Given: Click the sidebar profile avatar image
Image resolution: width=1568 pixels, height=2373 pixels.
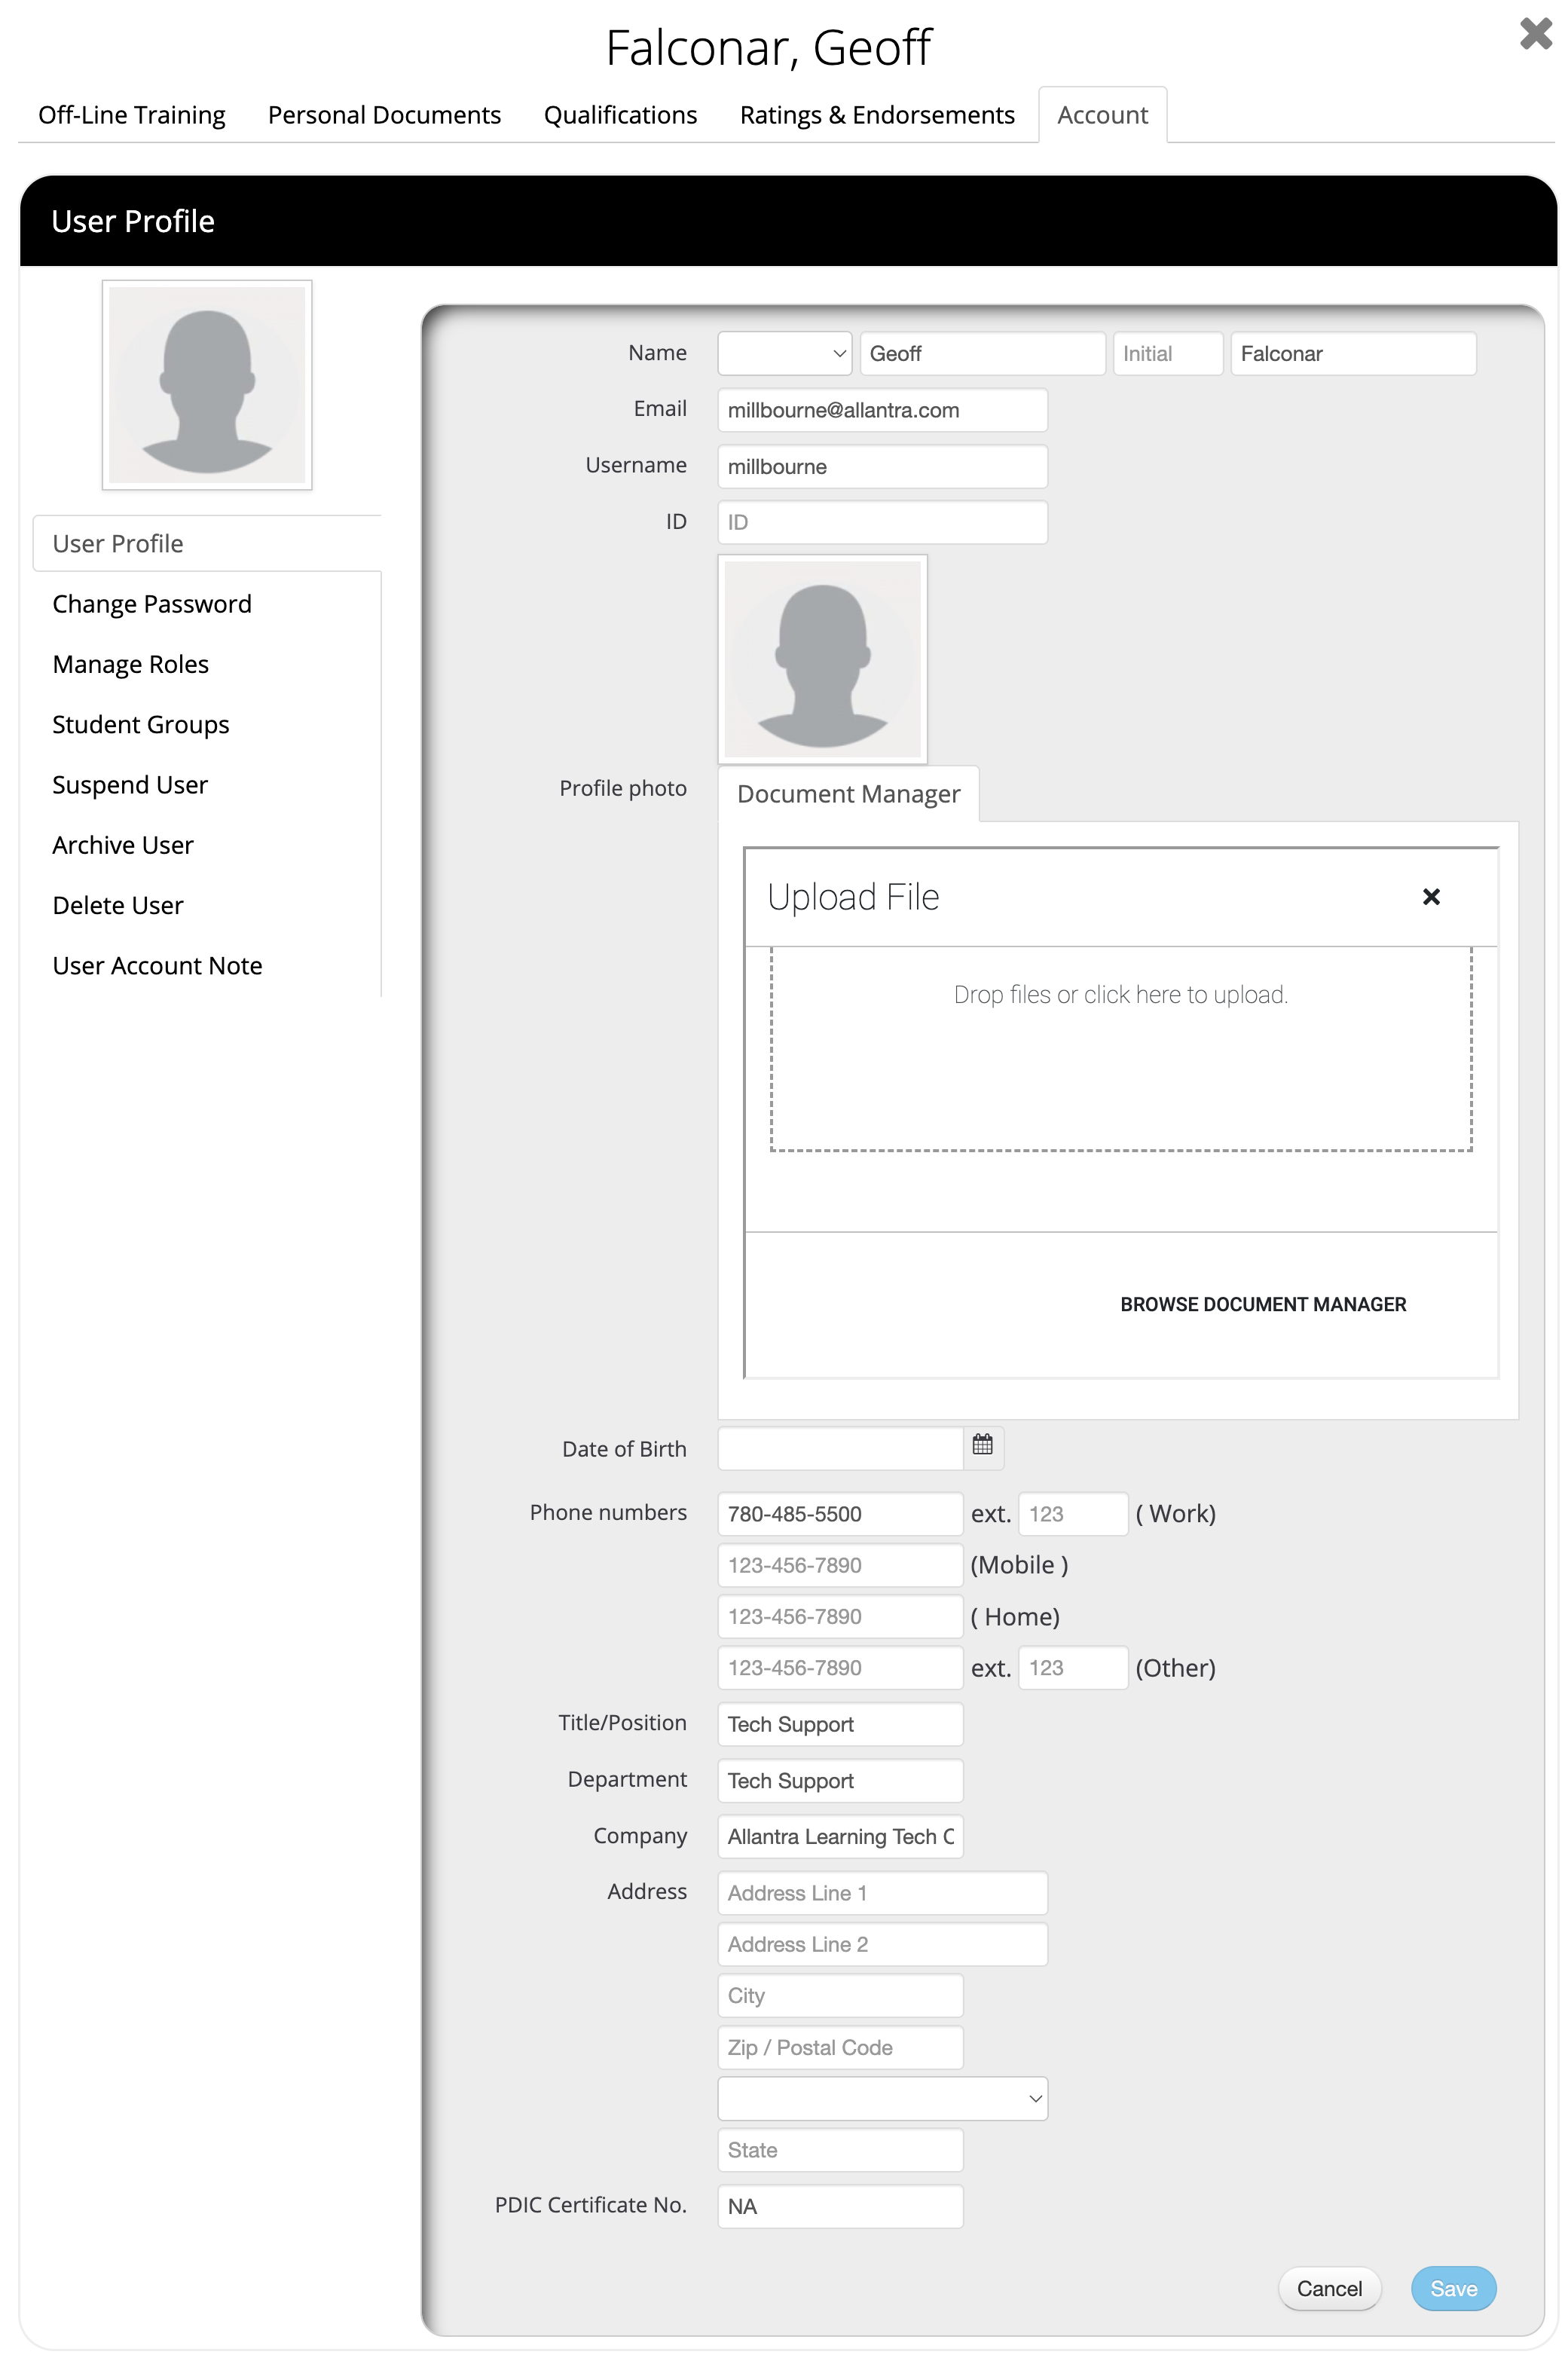Looking at the screenshot, I should coord(207,385).
